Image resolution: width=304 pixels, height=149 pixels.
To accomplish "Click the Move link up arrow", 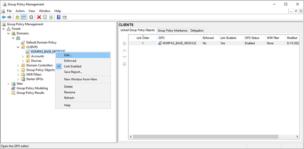I will (x=124, y=50).
